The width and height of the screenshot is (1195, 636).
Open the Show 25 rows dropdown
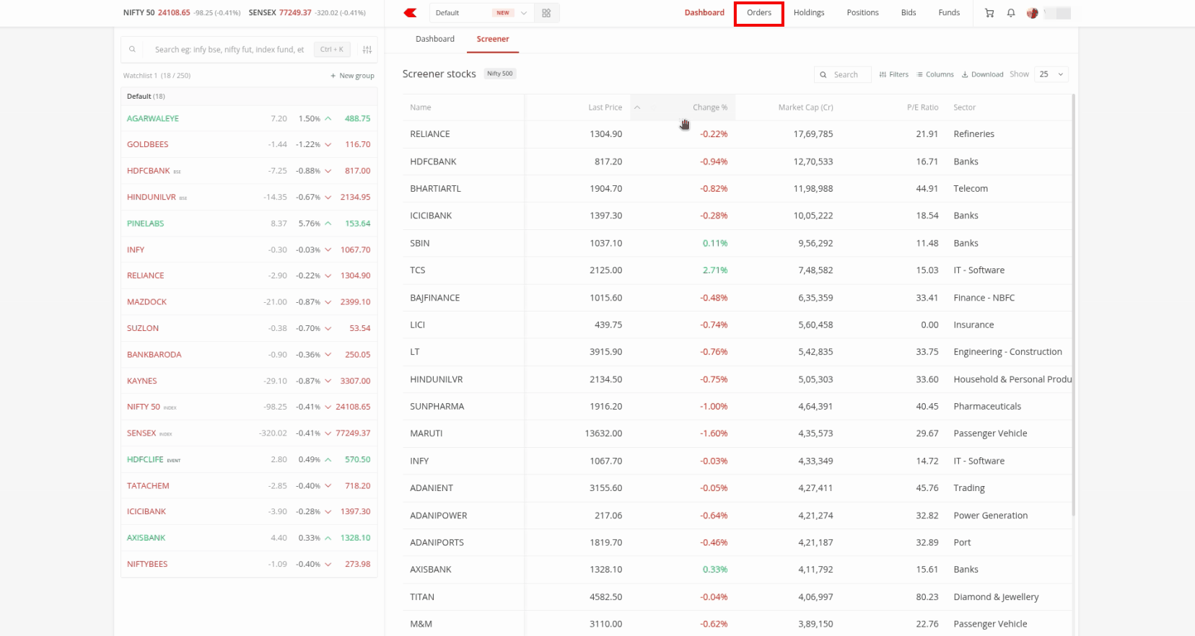point(1051,74)
